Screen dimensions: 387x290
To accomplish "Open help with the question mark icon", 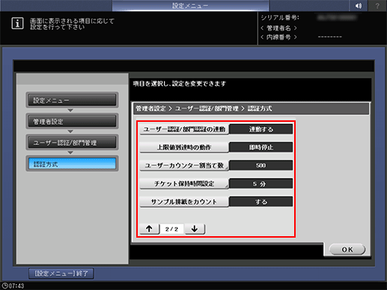I will 377,6.
